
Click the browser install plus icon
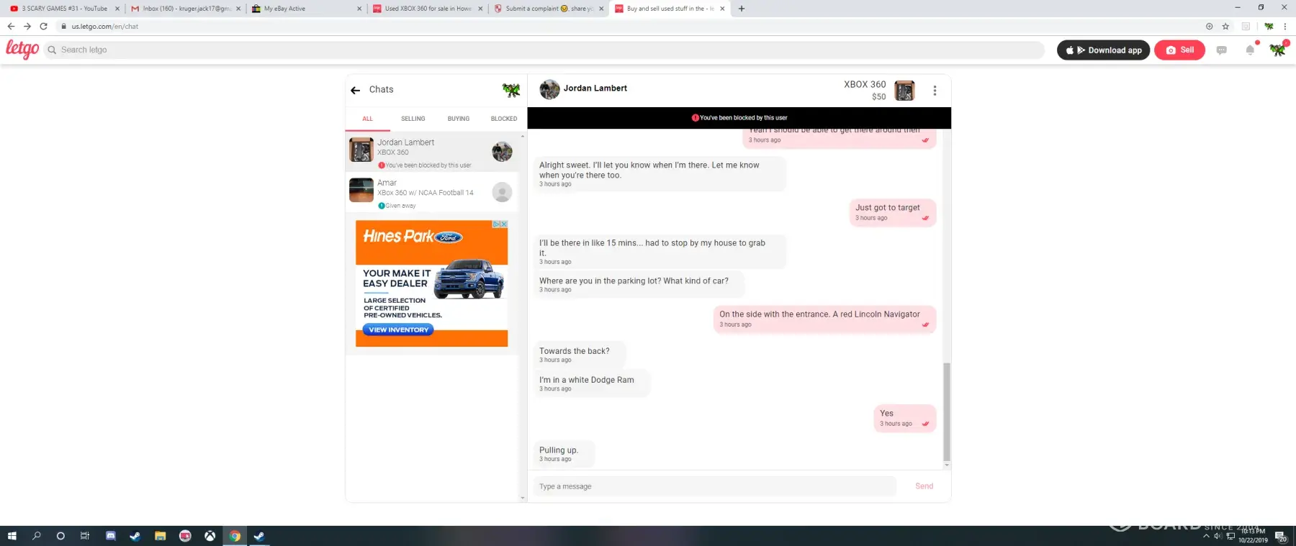[x=1209, y=27]
